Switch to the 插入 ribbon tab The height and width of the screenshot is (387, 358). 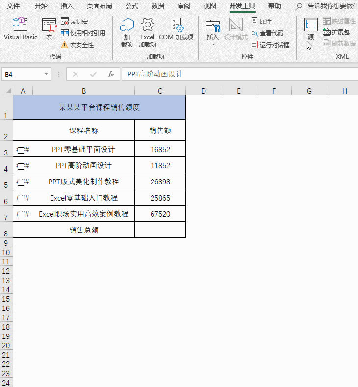(x=67, y=6)
